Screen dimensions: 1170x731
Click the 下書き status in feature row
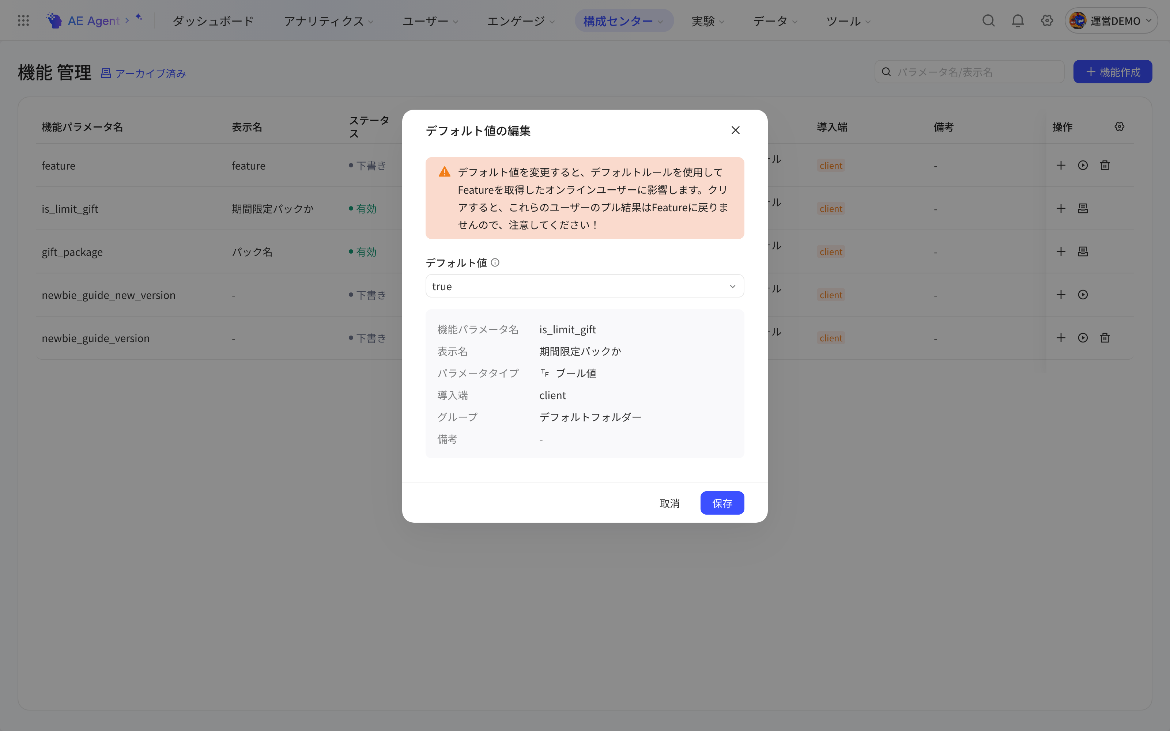pos(367,165)
